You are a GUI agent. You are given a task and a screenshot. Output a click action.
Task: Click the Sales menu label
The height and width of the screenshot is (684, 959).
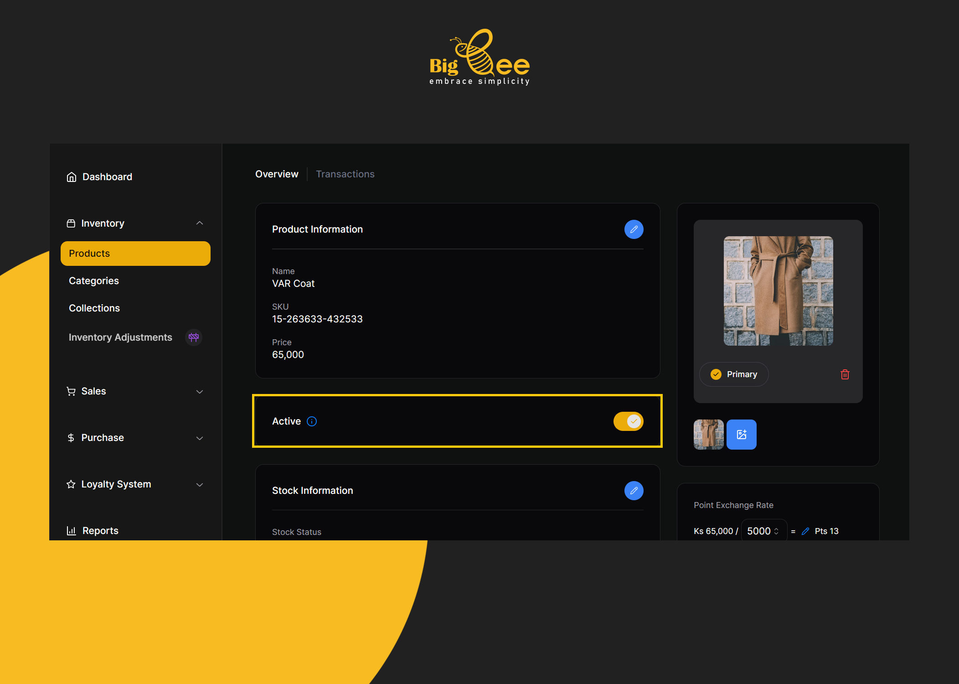[93, 391]
